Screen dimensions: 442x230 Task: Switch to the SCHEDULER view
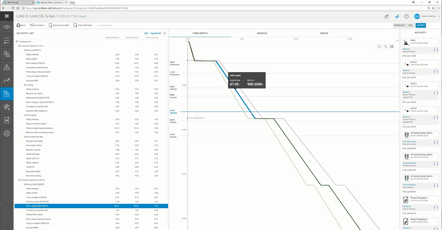399,25
